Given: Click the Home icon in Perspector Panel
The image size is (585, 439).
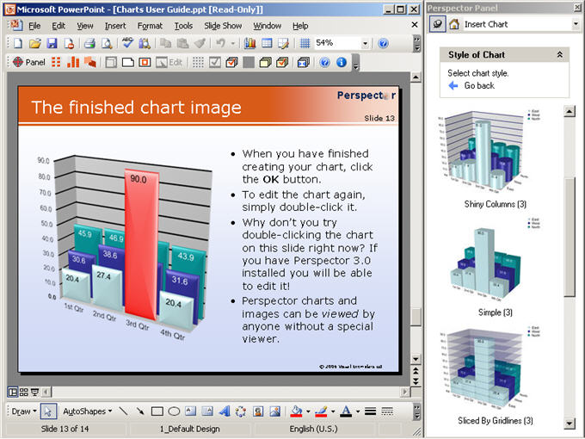Looking at the screenshot, I should point(454,24).
